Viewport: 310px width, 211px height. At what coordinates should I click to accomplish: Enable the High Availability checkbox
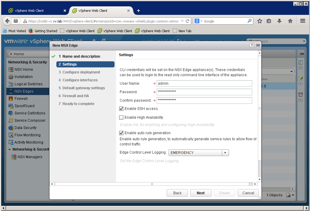pos(122,117)
